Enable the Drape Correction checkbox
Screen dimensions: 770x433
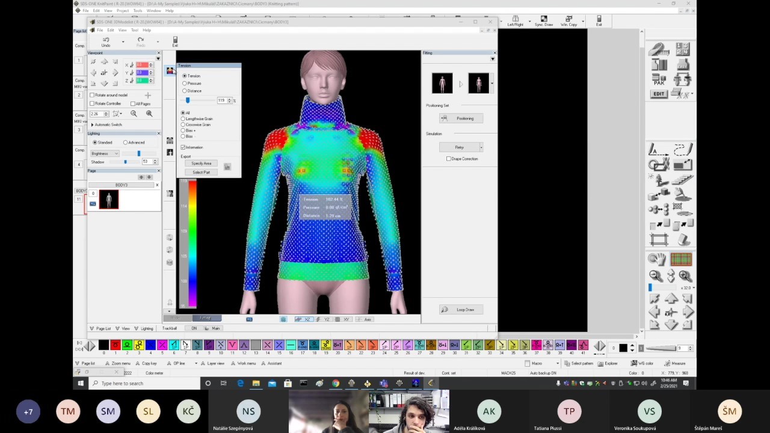tap(449, 159)
